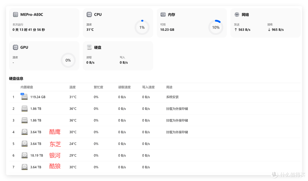
Task: Click the 温度 column header in disk table
Action: (72, 87)
